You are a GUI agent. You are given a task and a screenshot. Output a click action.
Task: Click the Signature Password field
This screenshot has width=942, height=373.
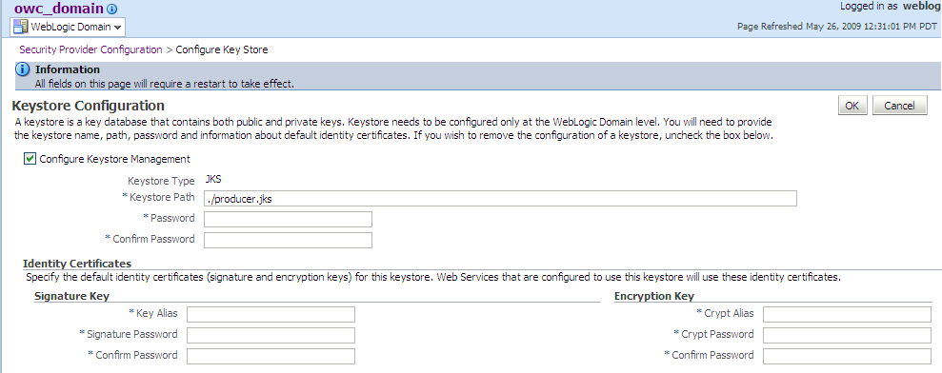tap(271, 335)
